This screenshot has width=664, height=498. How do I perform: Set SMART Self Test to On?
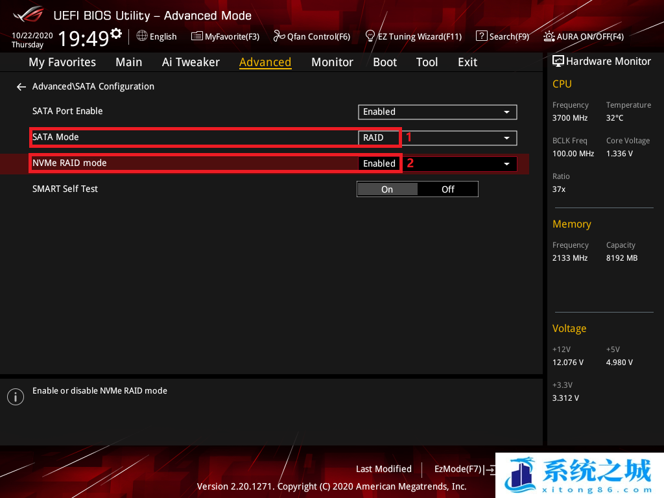pos(388,189)
